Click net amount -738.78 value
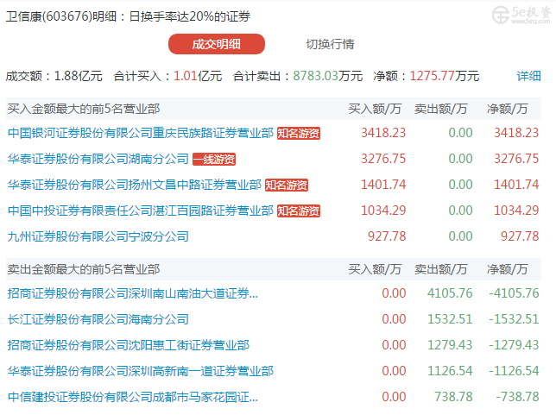The height and width of the screenshot is (415, 556). 517,397
